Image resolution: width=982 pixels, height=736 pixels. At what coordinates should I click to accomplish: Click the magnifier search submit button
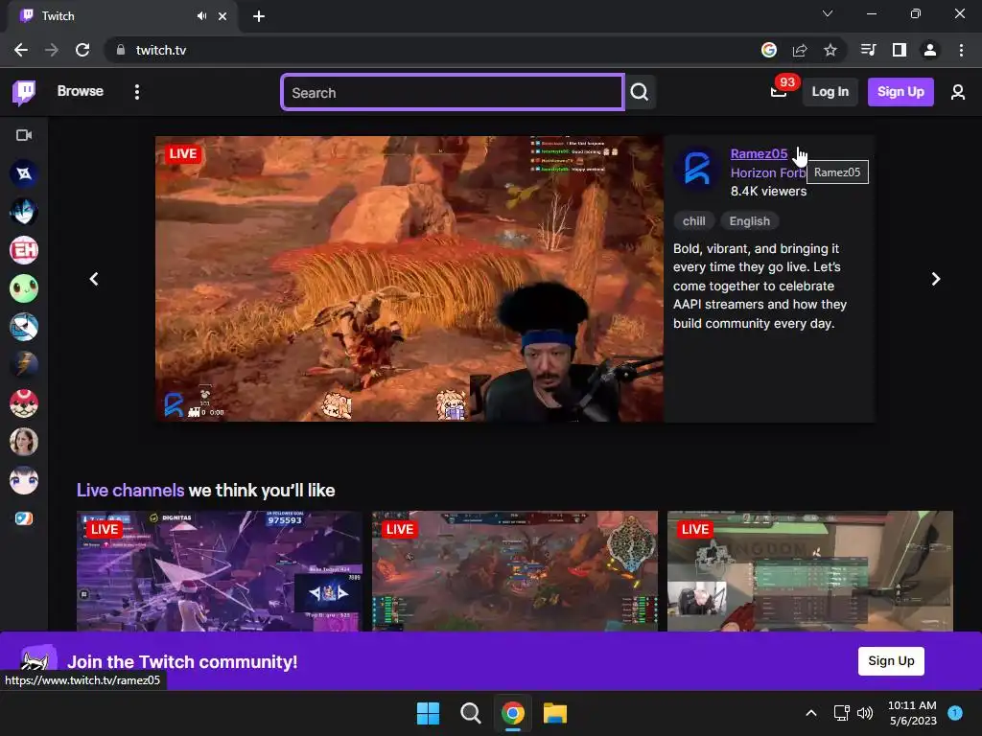(640, 93)
